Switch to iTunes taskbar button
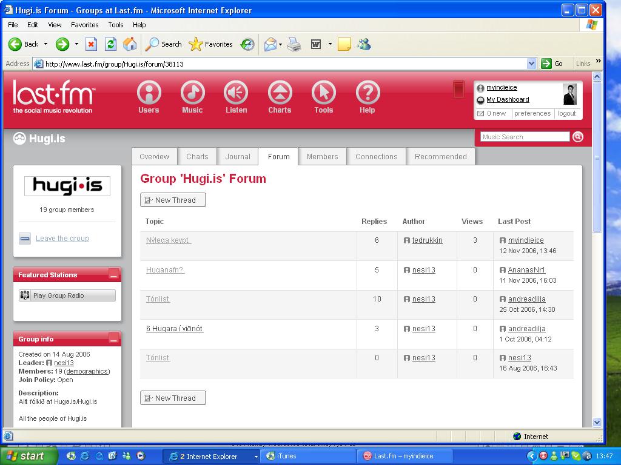 coord(309,456)
